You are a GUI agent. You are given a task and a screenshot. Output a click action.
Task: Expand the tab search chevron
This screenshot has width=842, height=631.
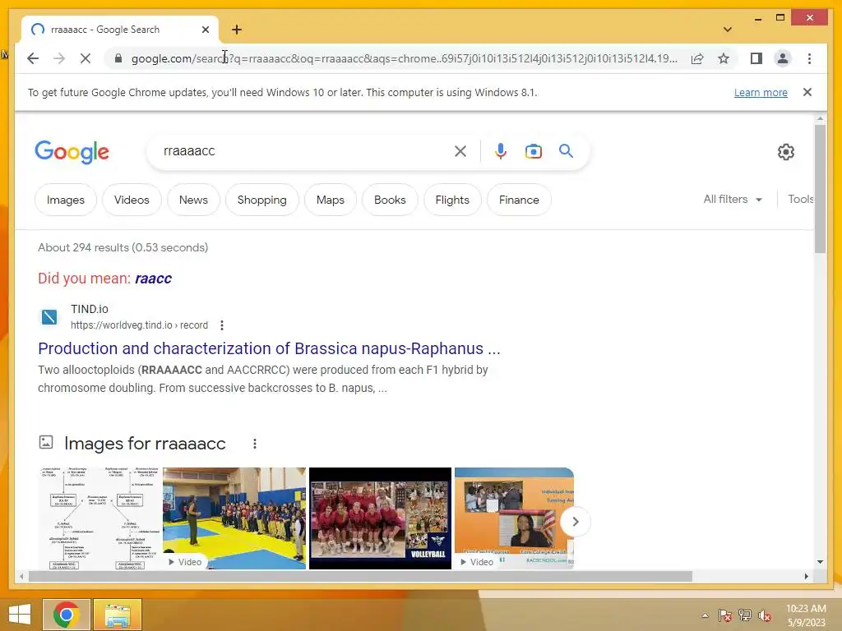(727, 30)
